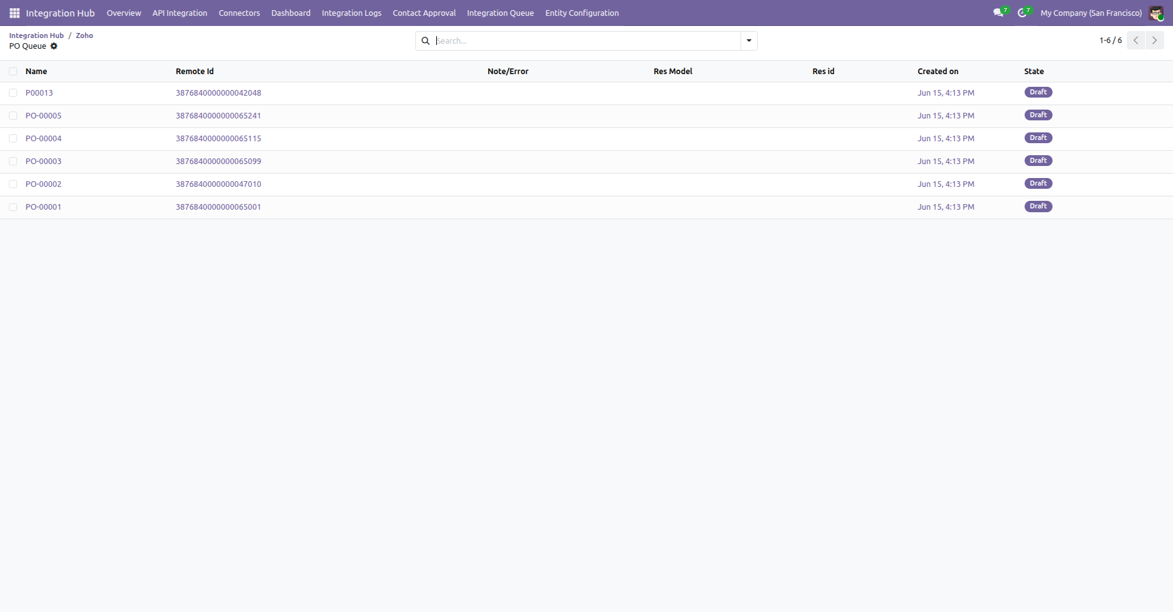Viewport: 1173px width, 612px height.
Task: Select the P00013 row checkbox
Action: pos(13,93)
